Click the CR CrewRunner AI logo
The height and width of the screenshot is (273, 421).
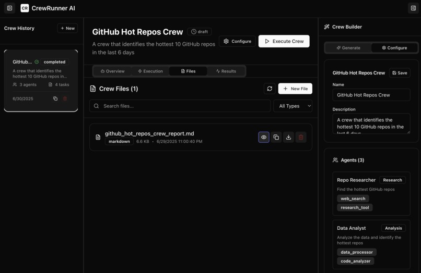(x=48, y=8)
